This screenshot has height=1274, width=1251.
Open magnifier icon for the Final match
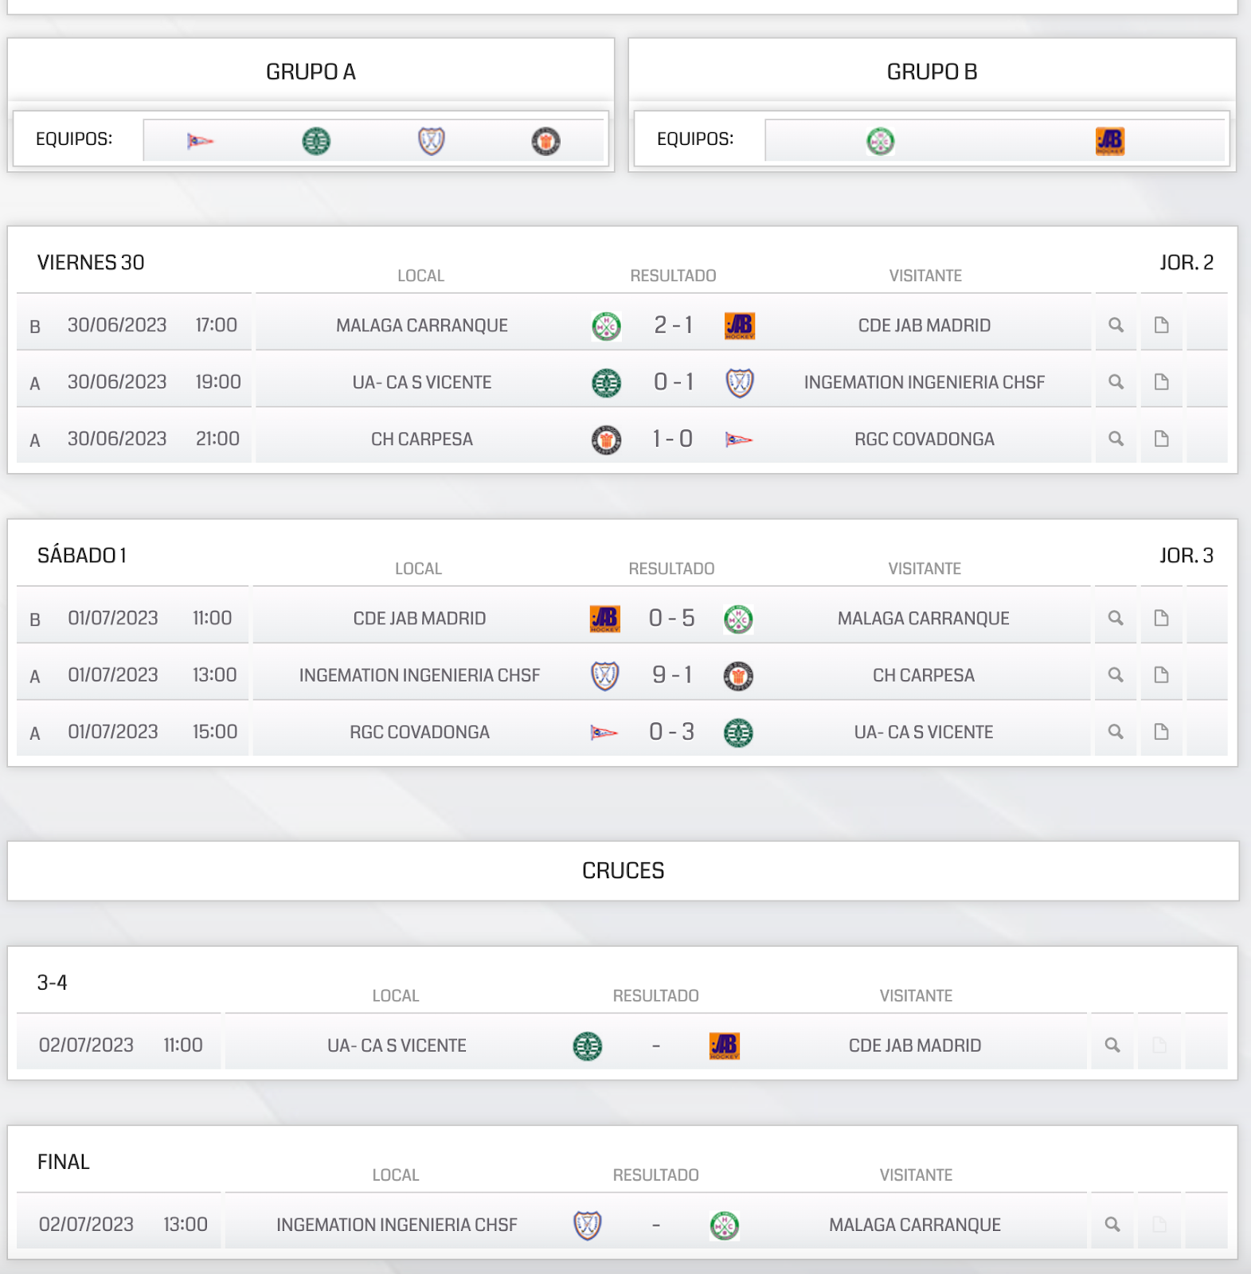pos(1112,1225)
